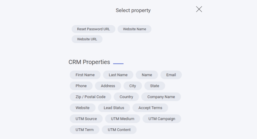Select the Lead Status property

coord(114,108)
